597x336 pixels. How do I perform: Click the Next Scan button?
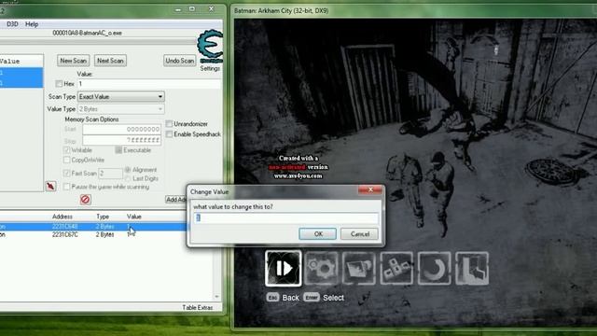(x=110, y=61)
